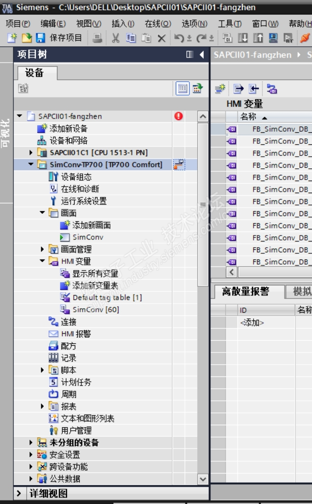Viewport: 312px width, 504px height.
Task: Click the grayed icon under the 设备 tab
Action: tap(23, 88)
